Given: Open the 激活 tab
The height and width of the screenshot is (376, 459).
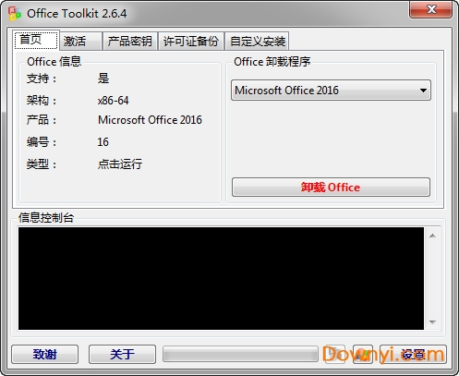Looking at the screenshot, I should (x=80, y=41).
